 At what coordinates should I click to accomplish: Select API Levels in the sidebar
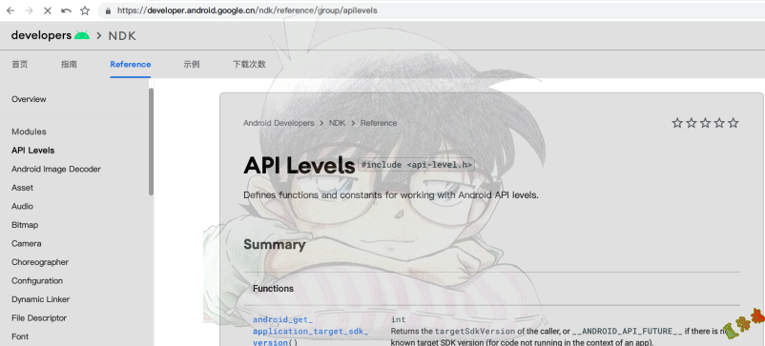[32, 150]
